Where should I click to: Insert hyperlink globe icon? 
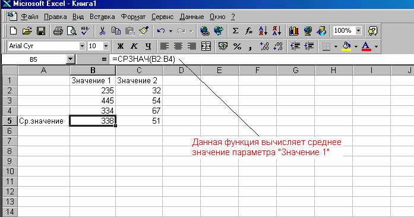point(204,31)
